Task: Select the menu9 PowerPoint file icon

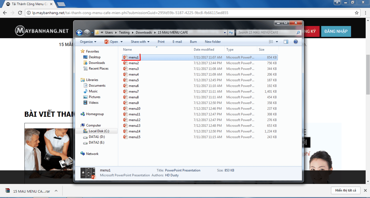Action: pyautogui.click(x=125, y=103)
